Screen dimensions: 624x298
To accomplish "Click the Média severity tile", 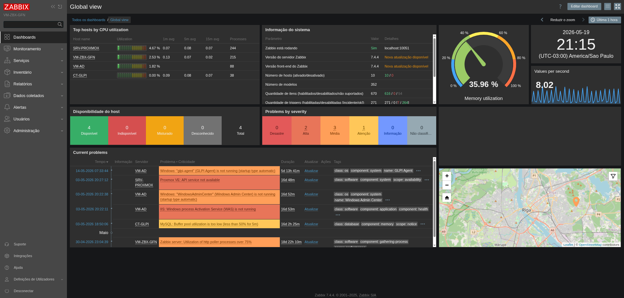I will pyautogui.click(x=335, y=130).
